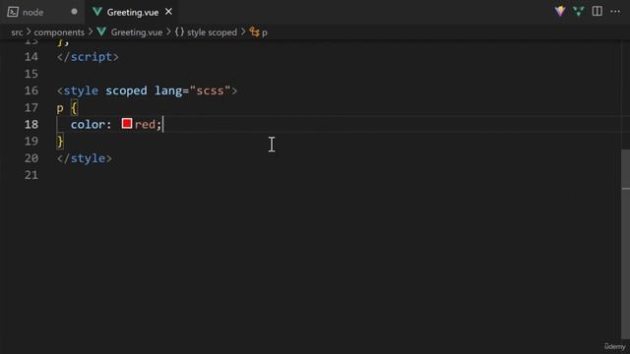Click the p selector on line 17
Viewport: 630px width, 354px height.
tap(60, 109)
